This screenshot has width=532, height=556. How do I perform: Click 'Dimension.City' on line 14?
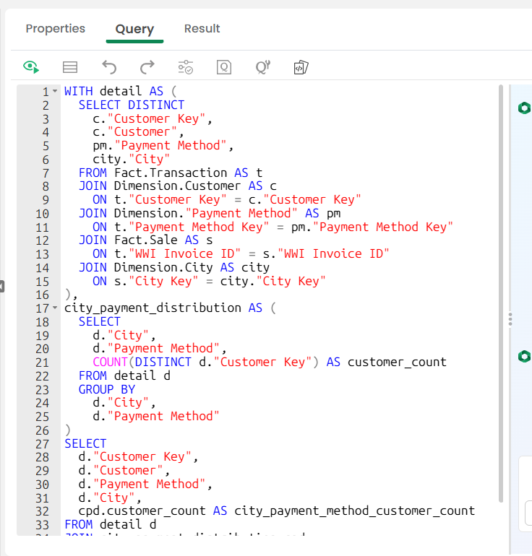[163, 267]
